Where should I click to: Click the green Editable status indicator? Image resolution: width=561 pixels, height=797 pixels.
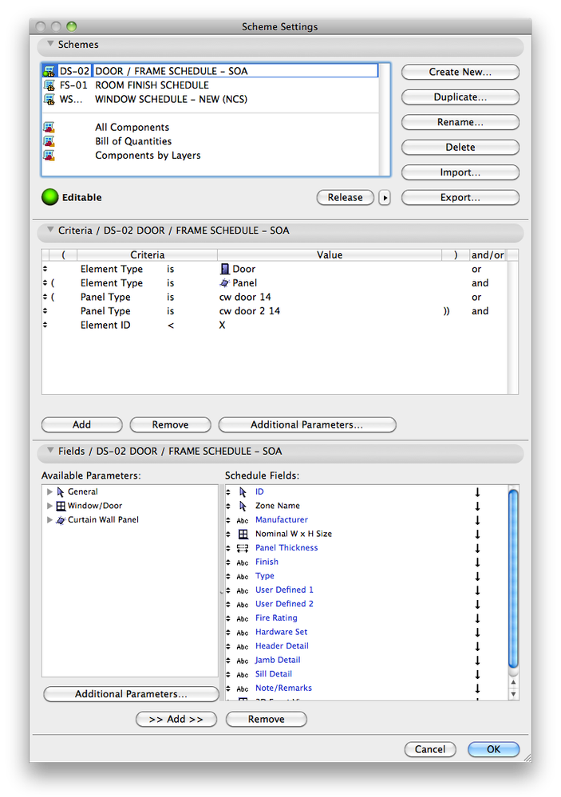tap(49, 197)
